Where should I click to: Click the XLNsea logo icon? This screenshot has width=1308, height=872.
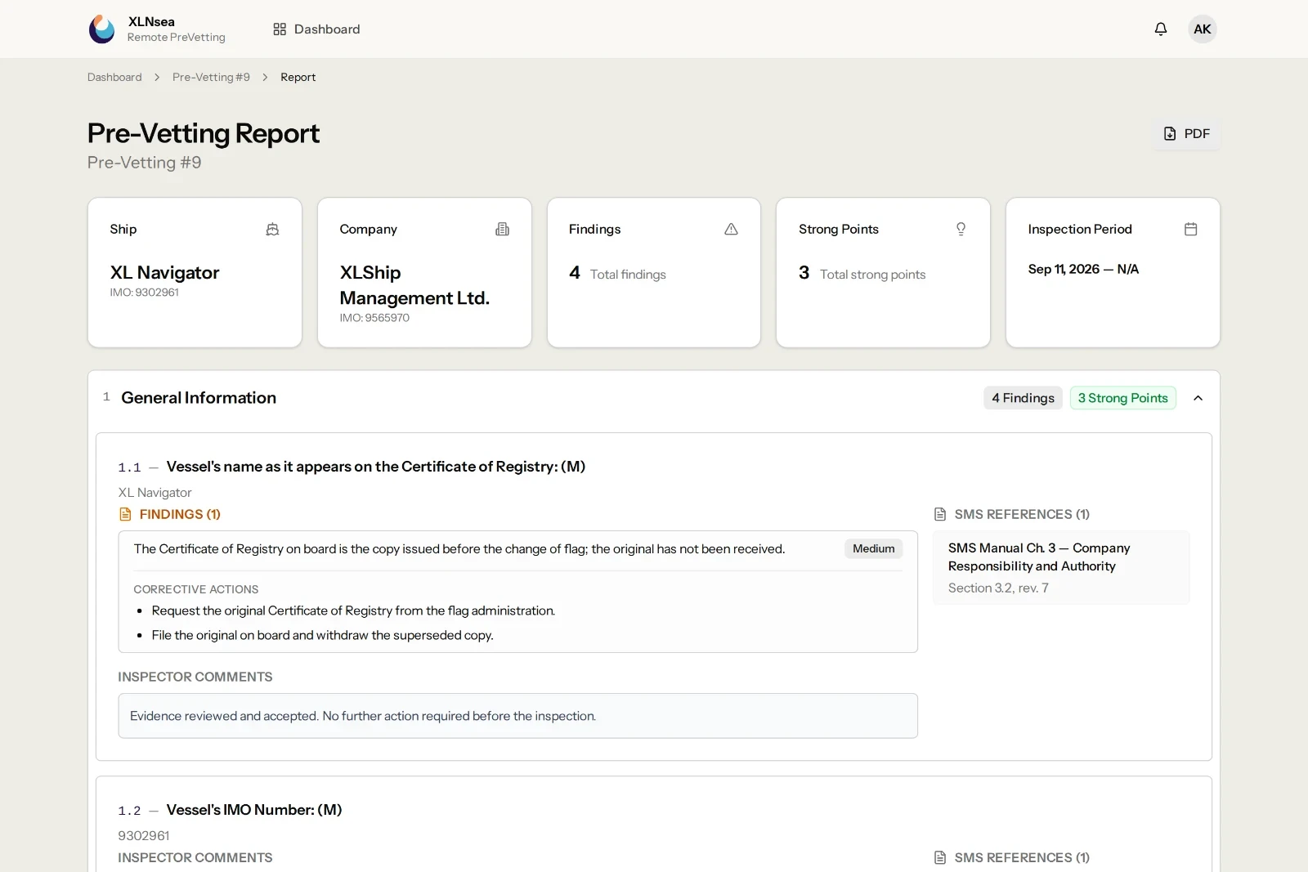(x=102, y=29)
